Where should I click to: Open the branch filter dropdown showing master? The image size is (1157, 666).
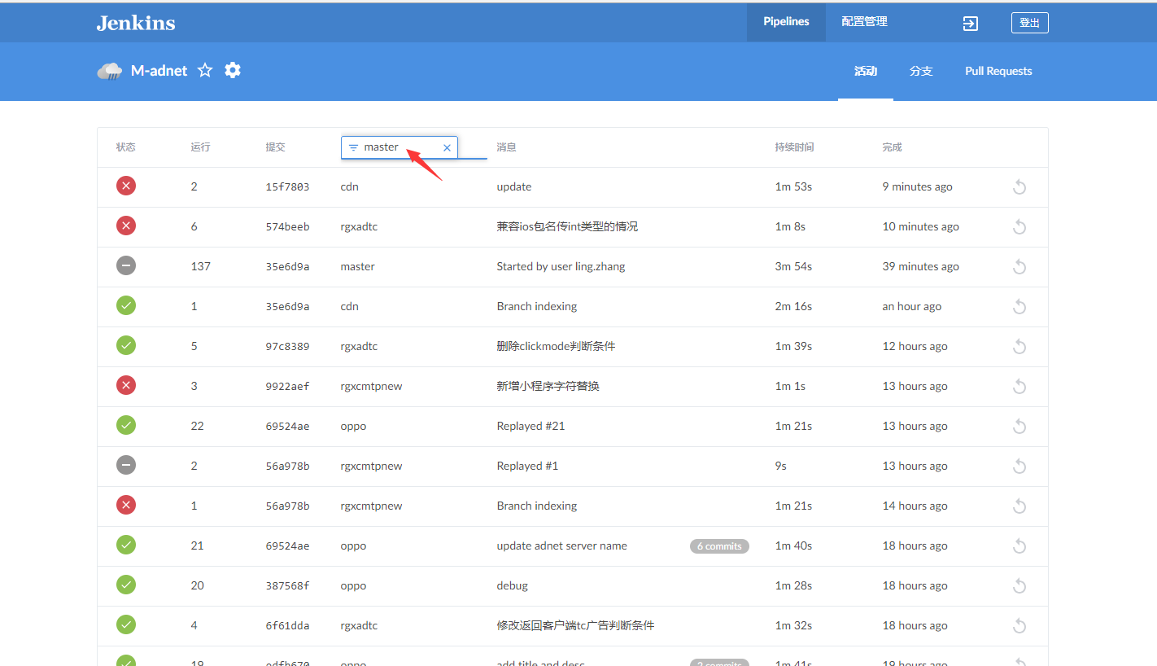tap(391, 147)
